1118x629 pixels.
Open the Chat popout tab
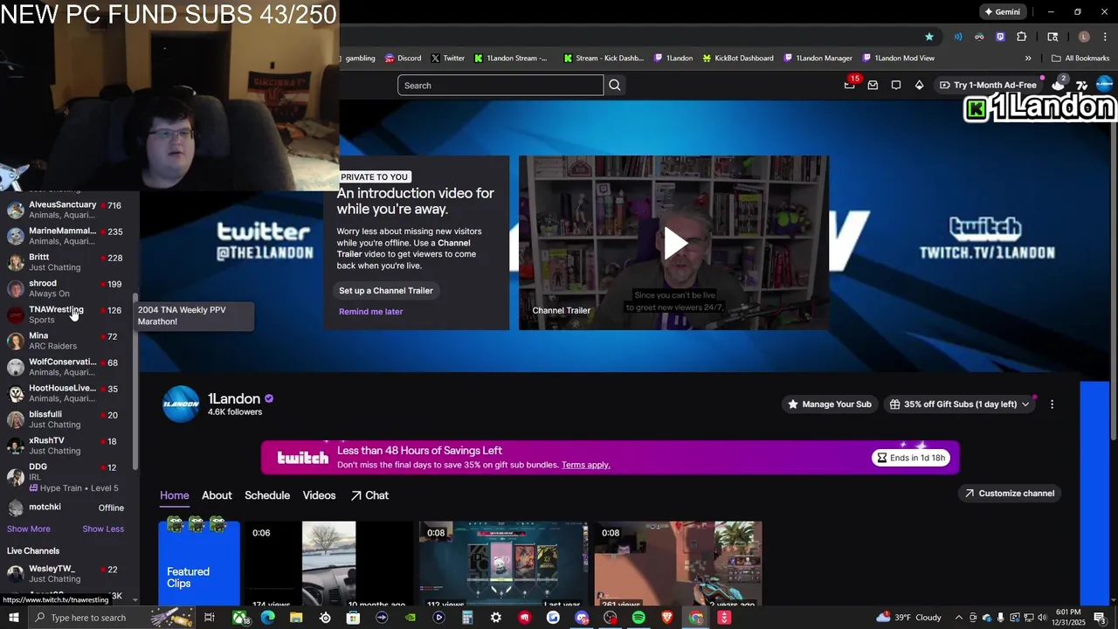(x=369, y=495)
